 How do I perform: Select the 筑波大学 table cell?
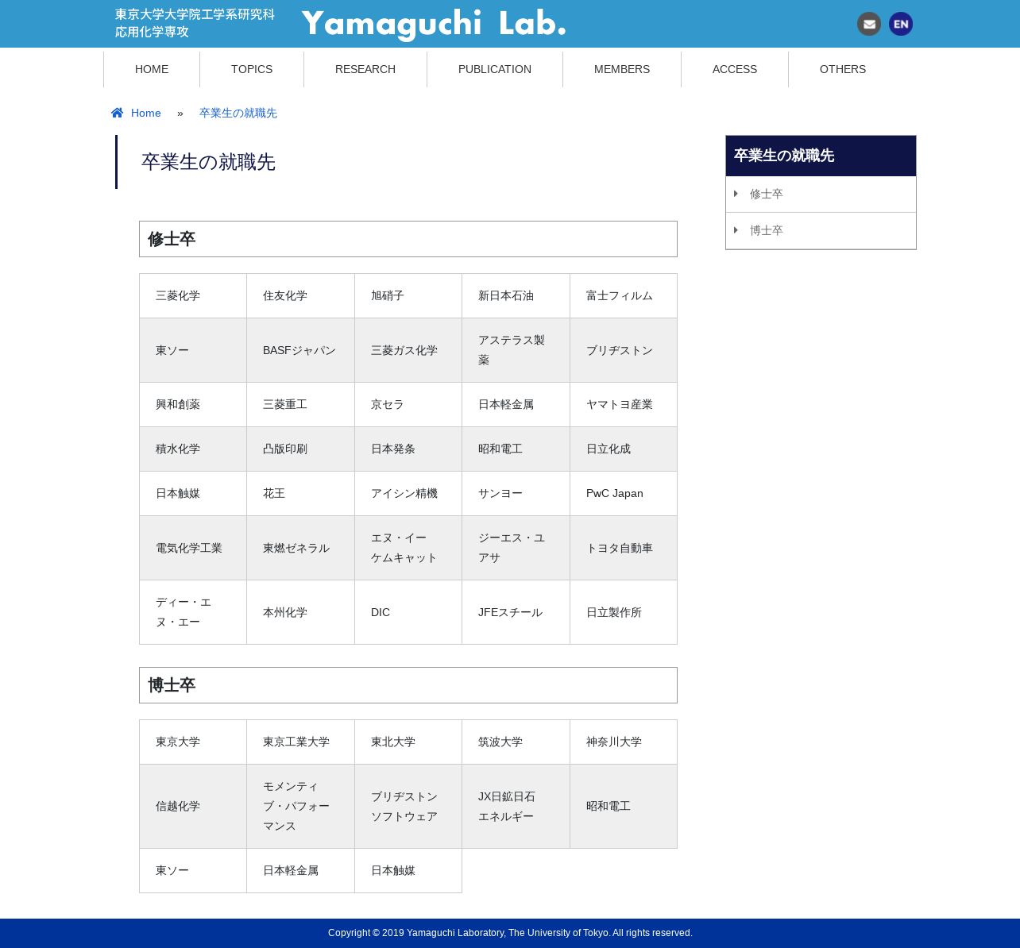[516, 742]
